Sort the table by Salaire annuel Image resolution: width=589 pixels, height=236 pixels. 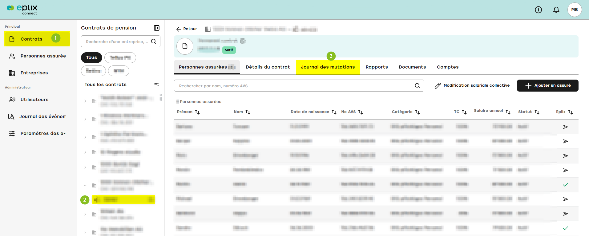(508, 112)
